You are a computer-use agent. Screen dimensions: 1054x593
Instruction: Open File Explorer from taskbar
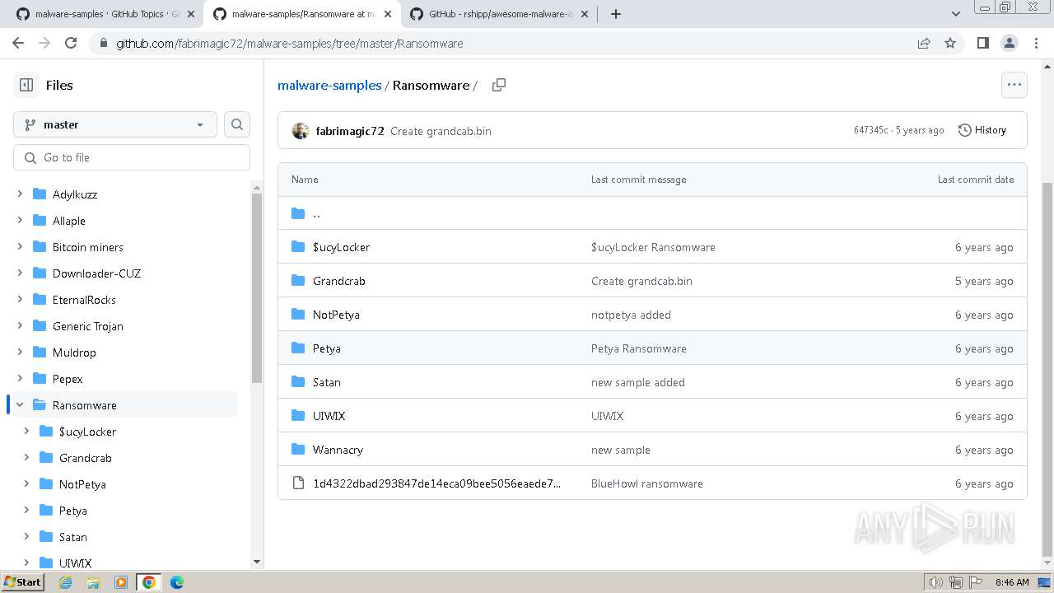click(93, 582)
